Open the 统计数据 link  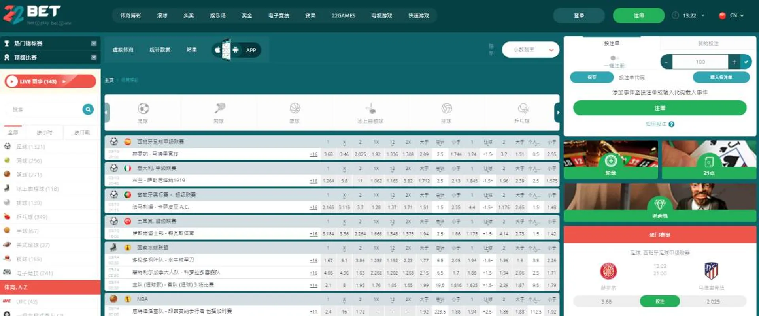pos(160,50)
